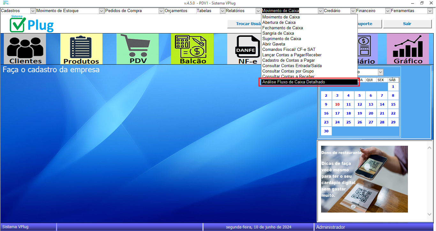Open the Ferramentas dropdown arrow
This screenshot has width=436, height=231.
click(430, 11)
